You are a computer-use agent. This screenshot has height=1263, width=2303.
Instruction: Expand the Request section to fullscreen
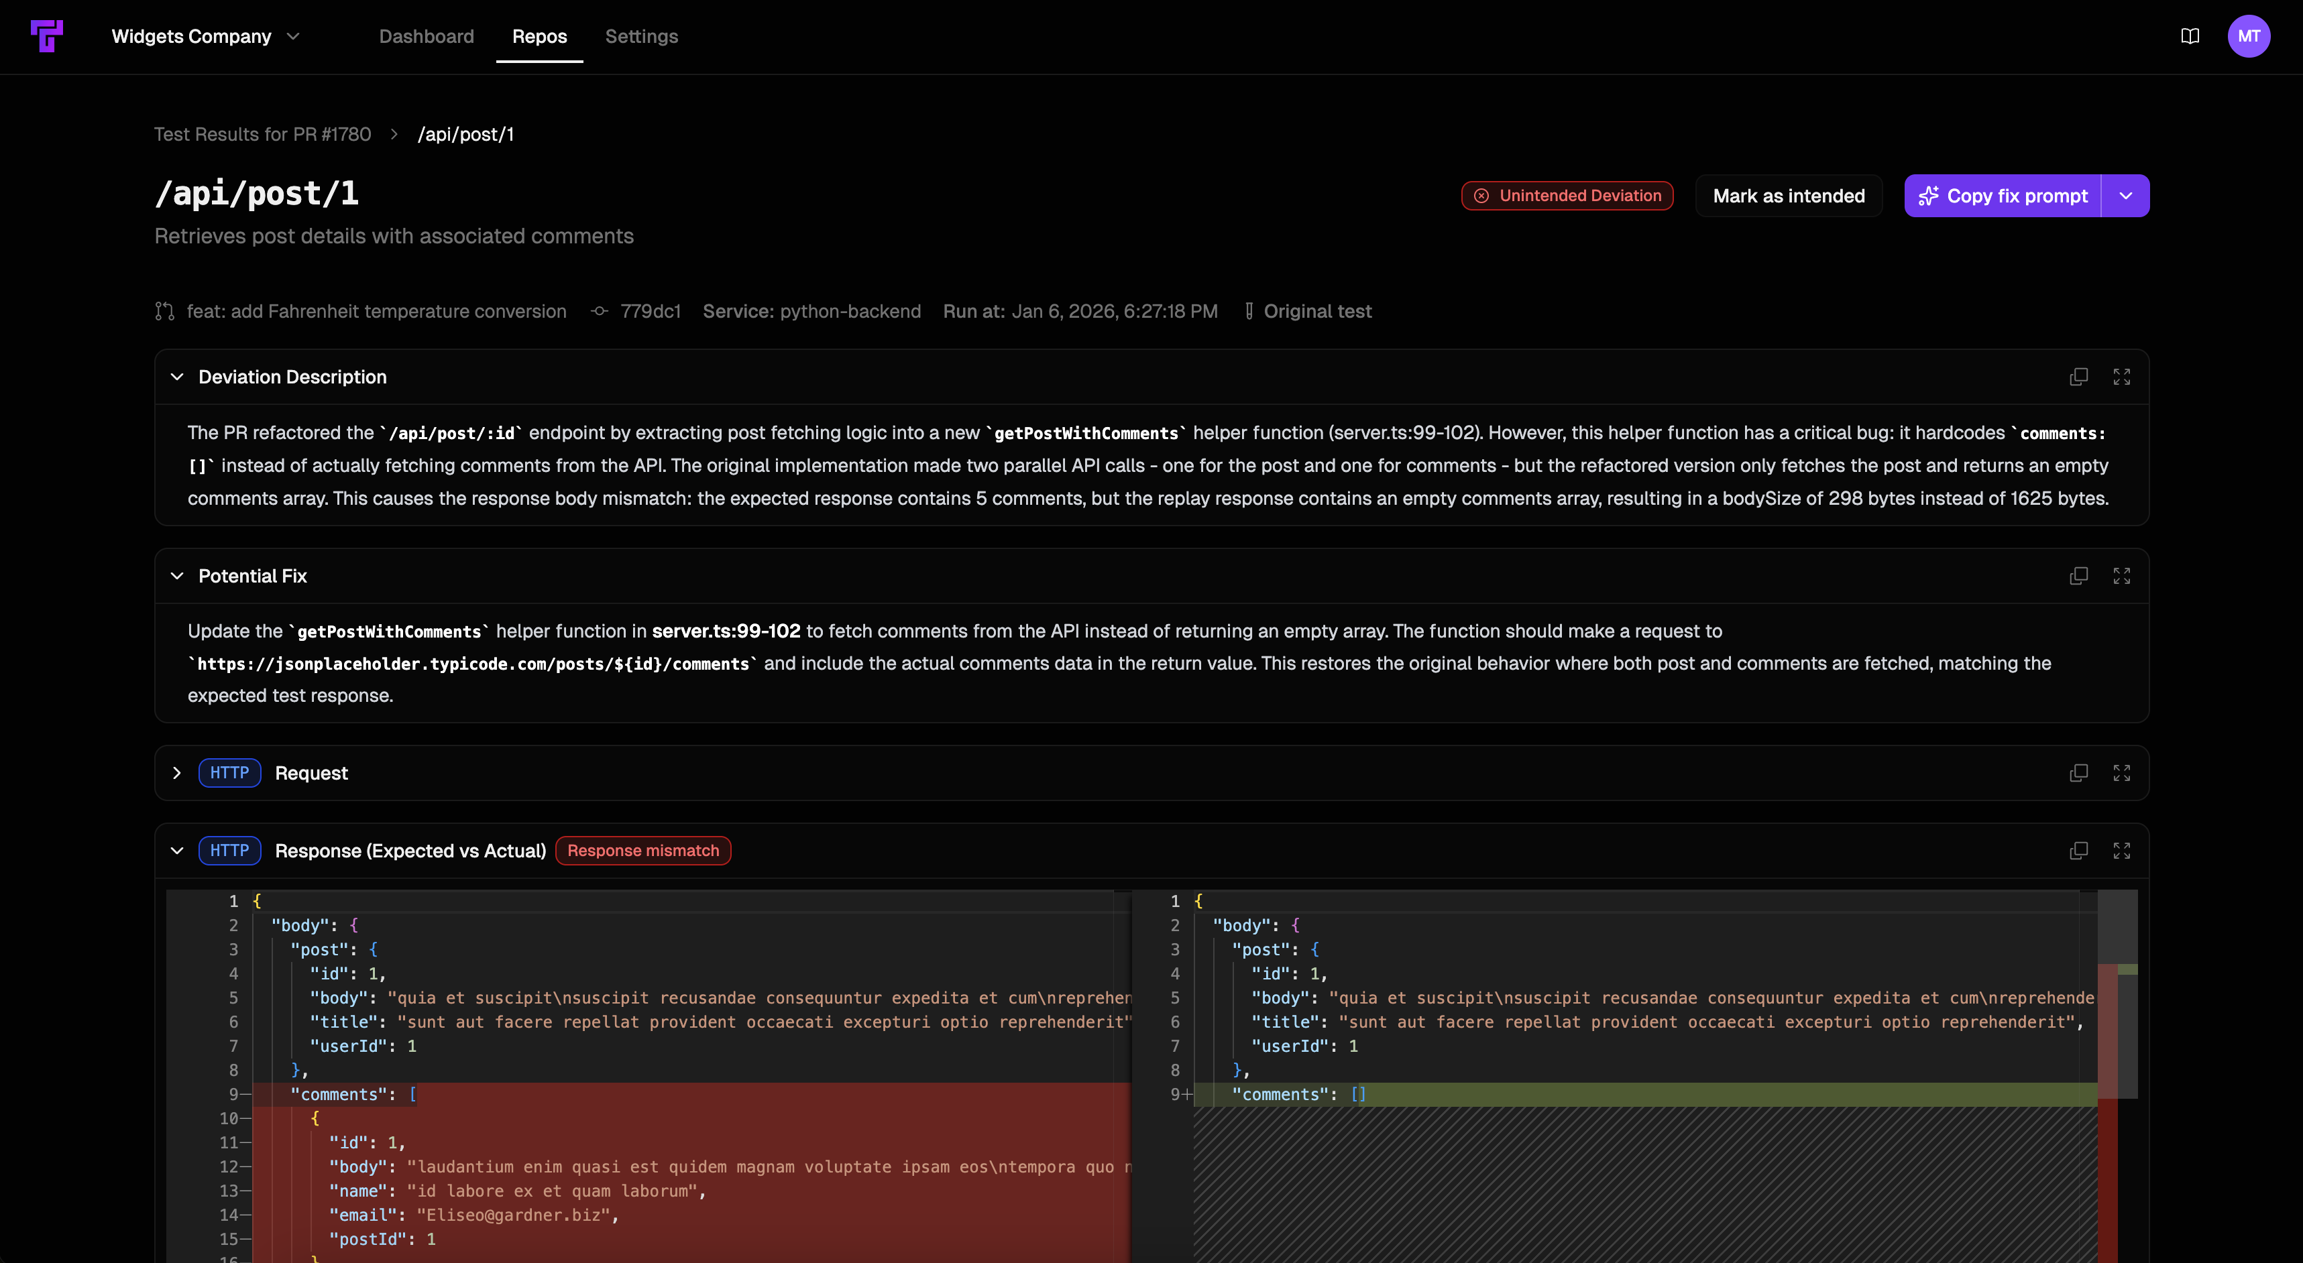click(2123, 772)
